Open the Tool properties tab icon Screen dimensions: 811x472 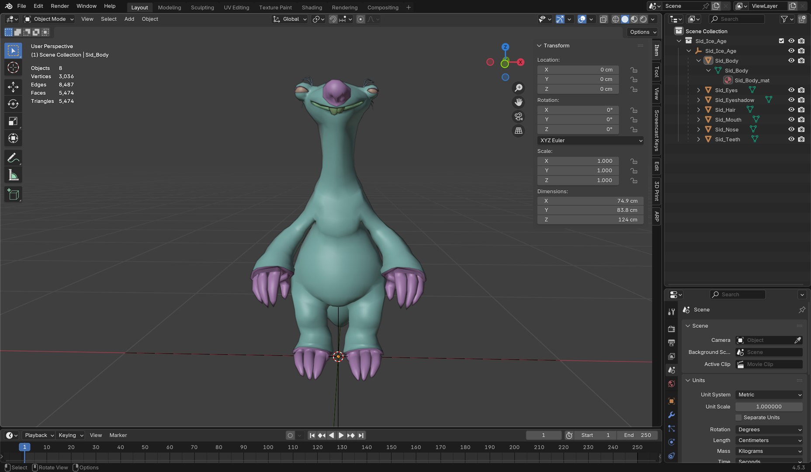tap(672, 312)
